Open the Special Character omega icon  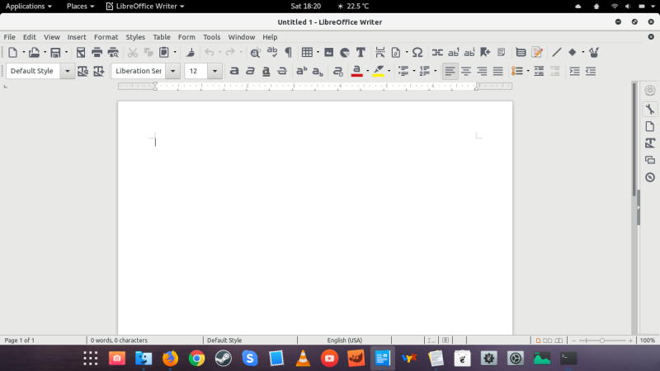click(x=417, y=52)
